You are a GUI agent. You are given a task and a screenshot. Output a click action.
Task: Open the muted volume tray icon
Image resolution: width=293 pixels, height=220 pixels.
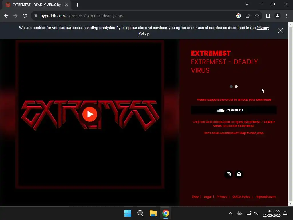tap(256, 213)
